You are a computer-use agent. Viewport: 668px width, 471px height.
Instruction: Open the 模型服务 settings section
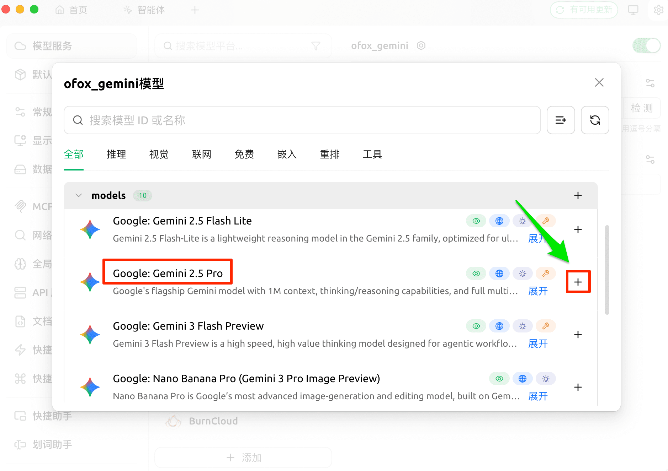click(72, 46)
